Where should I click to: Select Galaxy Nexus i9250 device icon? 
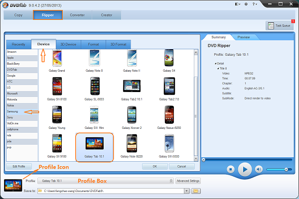[x=169, y=114]
